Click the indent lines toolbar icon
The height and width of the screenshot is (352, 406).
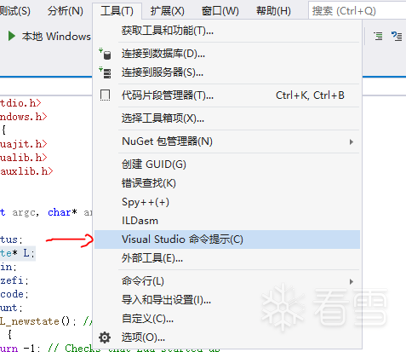pos(378,36)
